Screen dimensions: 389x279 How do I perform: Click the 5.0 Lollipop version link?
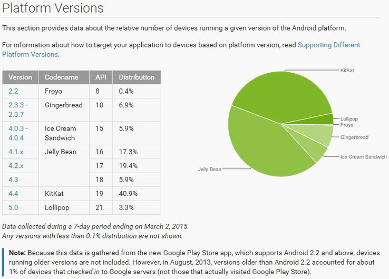[13, 207]
